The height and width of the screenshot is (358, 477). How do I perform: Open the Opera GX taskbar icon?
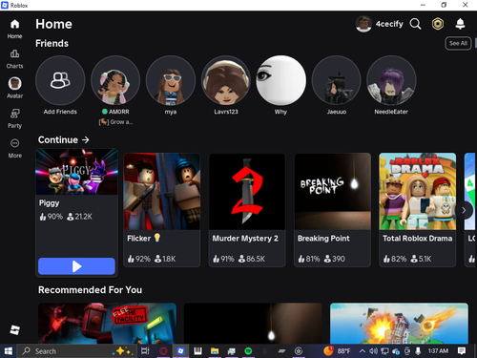pos(163,351)
